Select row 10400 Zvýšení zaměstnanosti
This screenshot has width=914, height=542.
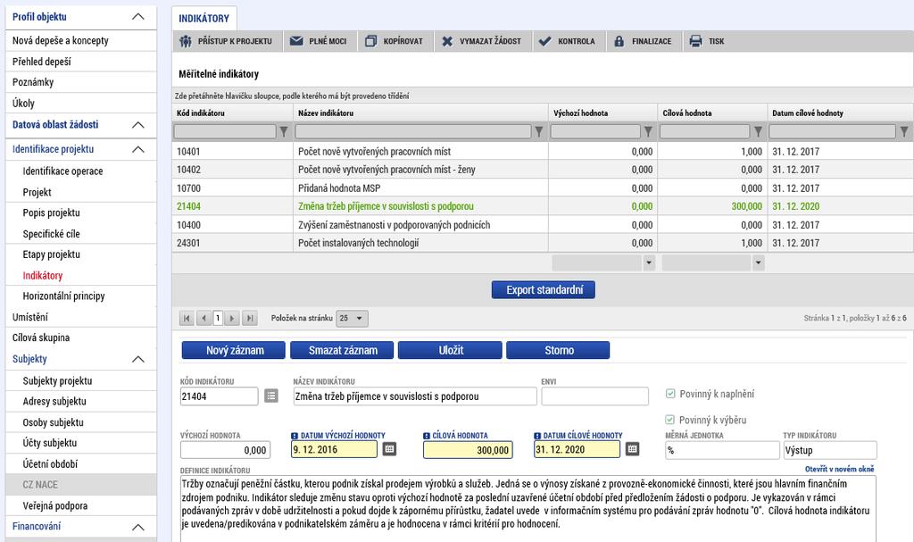(543, 225)
